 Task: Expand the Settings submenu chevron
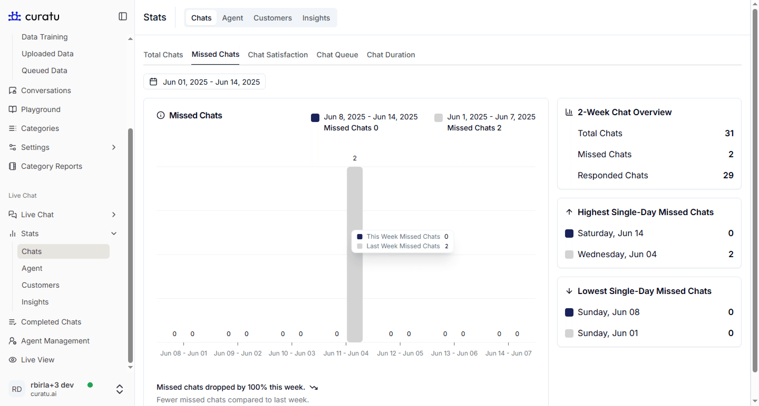tap(114, 147)
